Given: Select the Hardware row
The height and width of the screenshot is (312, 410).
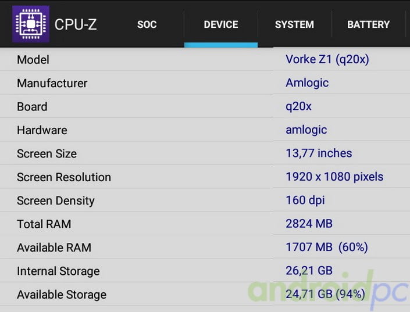Looking at the screenshot, I should coord(42,130).
